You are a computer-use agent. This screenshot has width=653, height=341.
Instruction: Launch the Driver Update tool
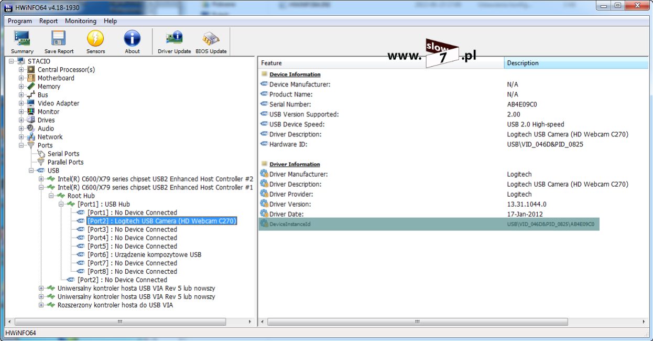174,42
